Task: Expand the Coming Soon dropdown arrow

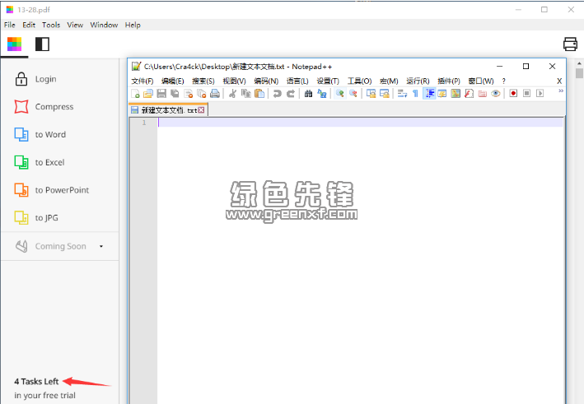Action: pos(101,246)
